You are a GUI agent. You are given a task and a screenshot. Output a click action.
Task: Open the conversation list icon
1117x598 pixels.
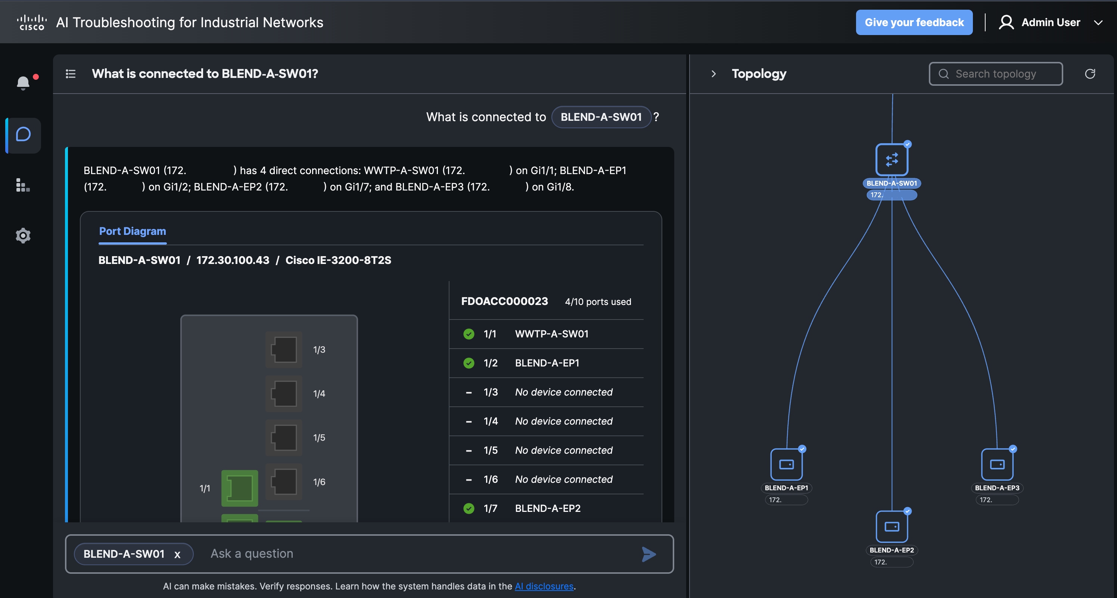71,74
